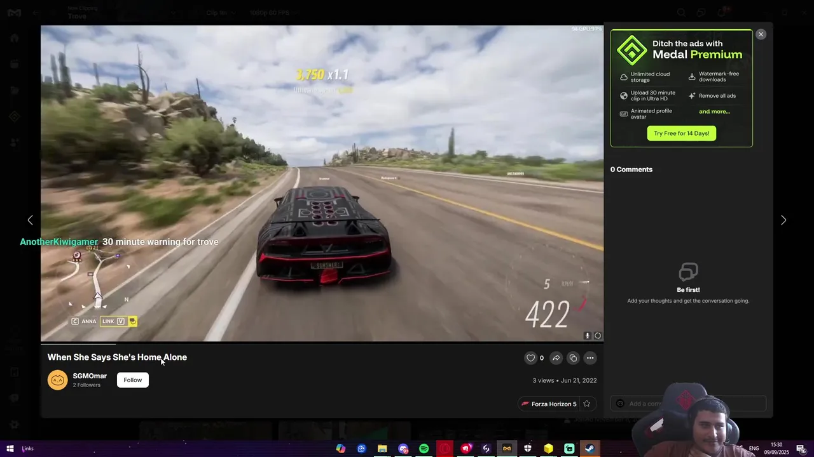814x457 pixels.
Task: Favorite Forza Horizon 5 with star icon
Action: click(x=587, y=404)
